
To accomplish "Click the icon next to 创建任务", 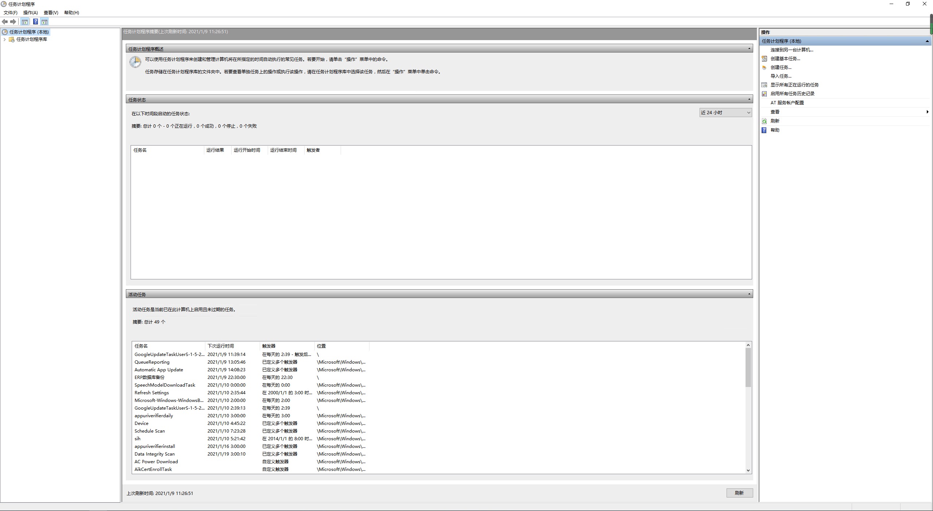I will tap(764, 67).
